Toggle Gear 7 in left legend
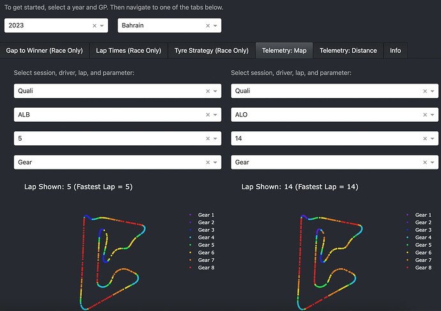 pos(202,260)
